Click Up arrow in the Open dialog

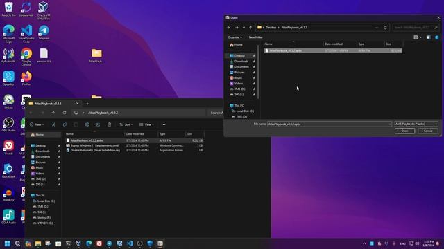[250, 28]
